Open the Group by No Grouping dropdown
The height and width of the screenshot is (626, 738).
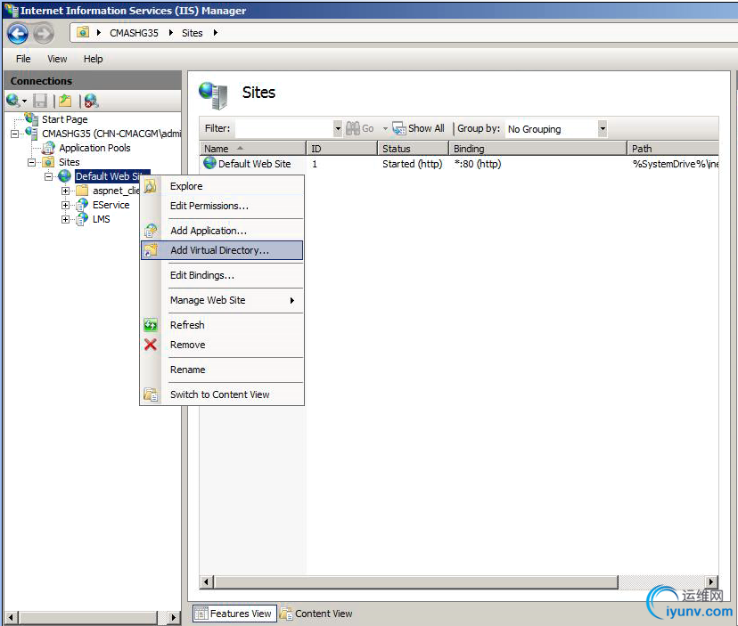pos(603,128)
